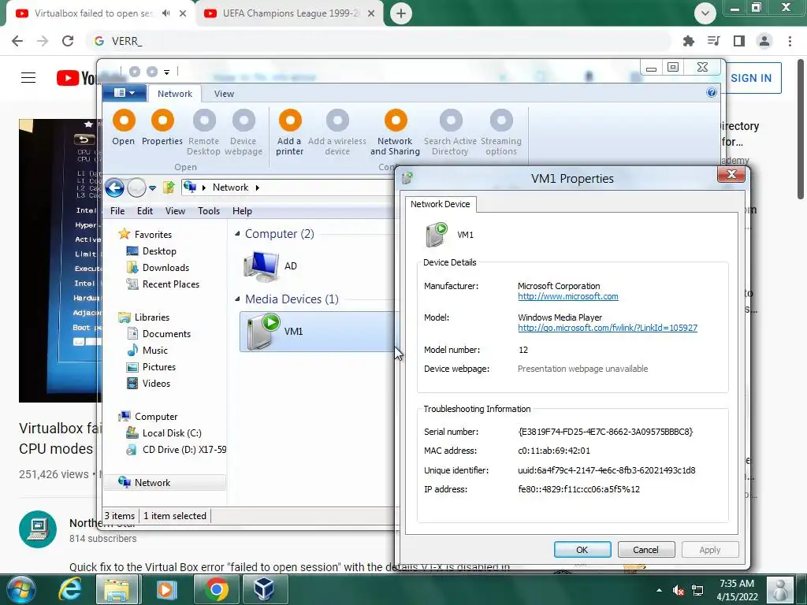Click Chrome media control icon

(x=713, y=41)
